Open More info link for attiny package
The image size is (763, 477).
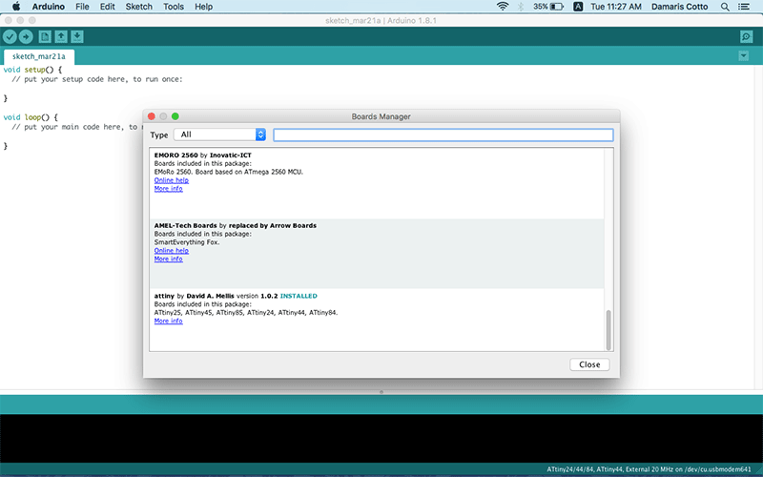click(169, 321)
